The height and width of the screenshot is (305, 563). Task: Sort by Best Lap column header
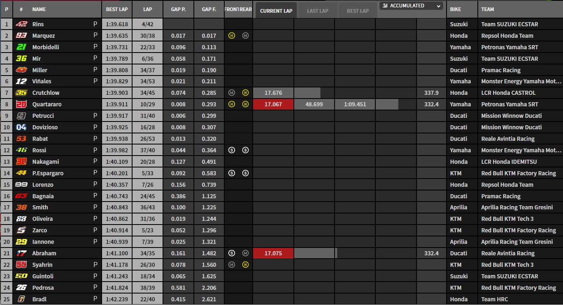coord(117,9)
